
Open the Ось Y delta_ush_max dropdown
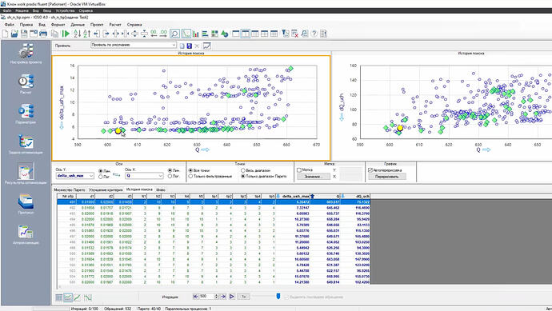point(74,176)
